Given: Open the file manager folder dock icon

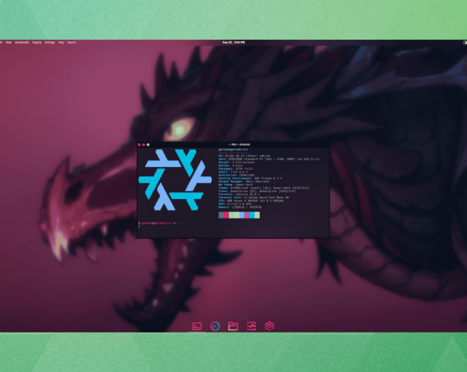Looking at the screenshot, I should tap(233, 326).
